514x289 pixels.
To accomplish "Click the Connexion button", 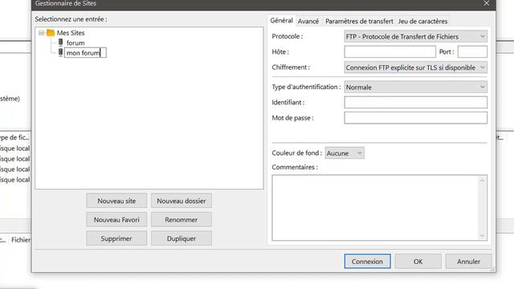I will point(367,262).
